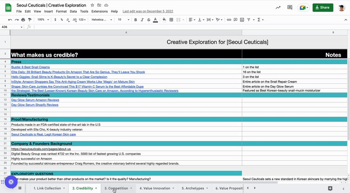
Task: Click the cloud save status icon
Action: pos(106,5)
